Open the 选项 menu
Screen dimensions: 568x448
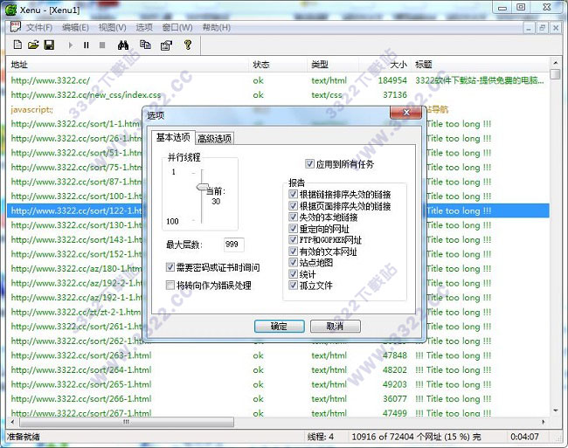click(x=144, y=27)
